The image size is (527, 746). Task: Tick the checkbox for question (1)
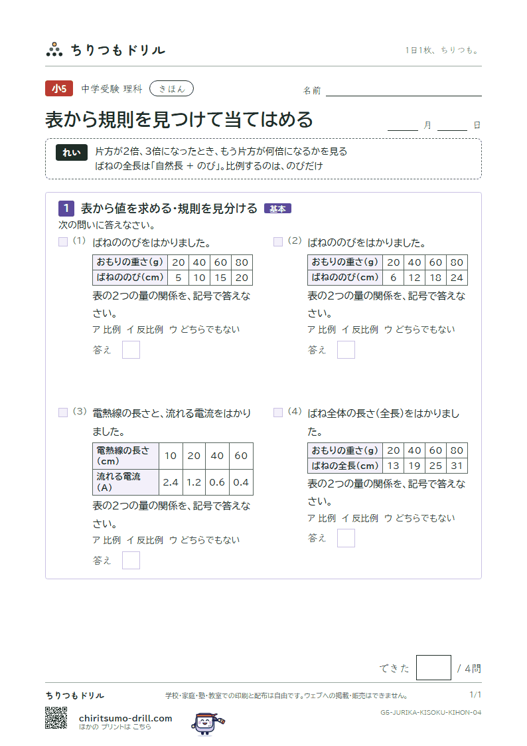[x=63, y=242]
